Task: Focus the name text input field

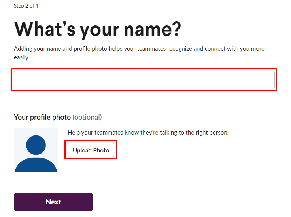Action: (144, 80)
